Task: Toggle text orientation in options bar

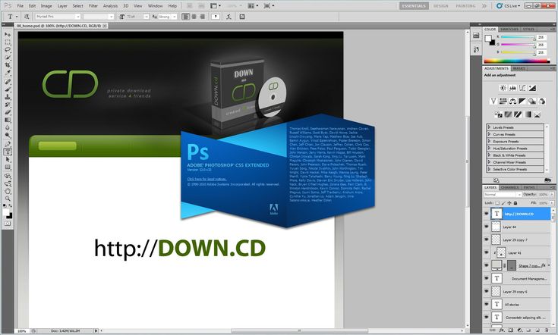Action: point(27,17)
